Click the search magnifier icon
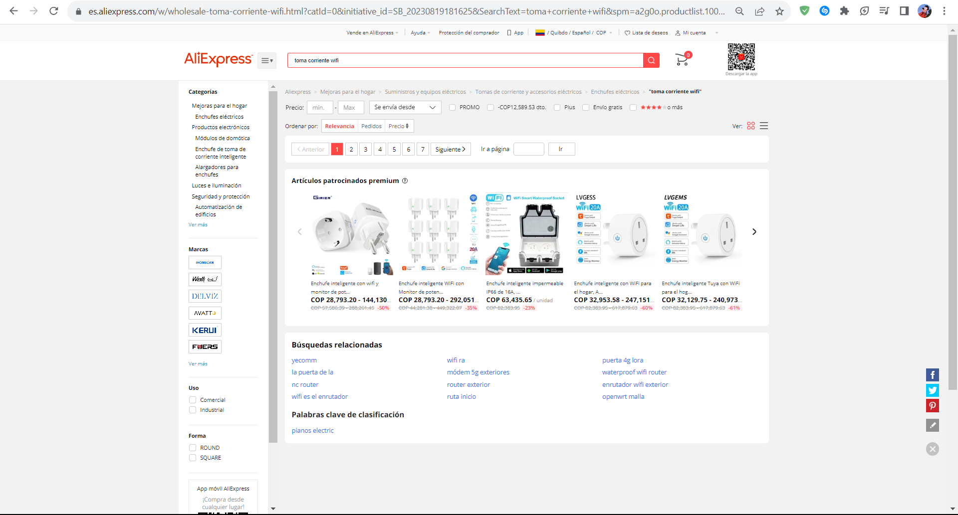 [651, 60]
